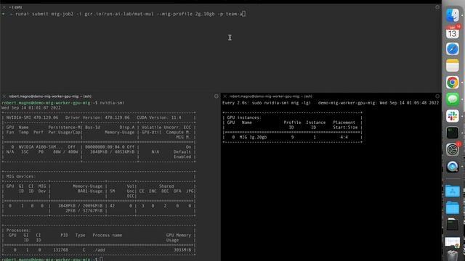Close the nvidia-smi ssh pane on left

coord(4,96)
